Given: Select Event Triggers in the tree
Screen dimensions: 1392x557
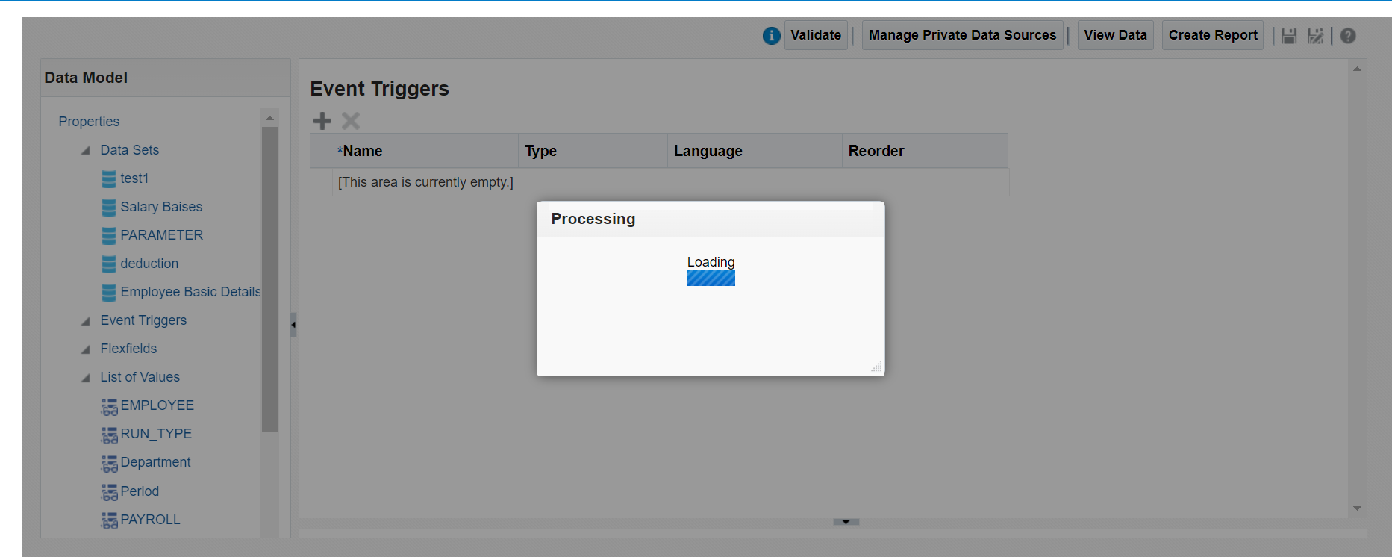Looking at the screenshot, I should click(143, 320).
